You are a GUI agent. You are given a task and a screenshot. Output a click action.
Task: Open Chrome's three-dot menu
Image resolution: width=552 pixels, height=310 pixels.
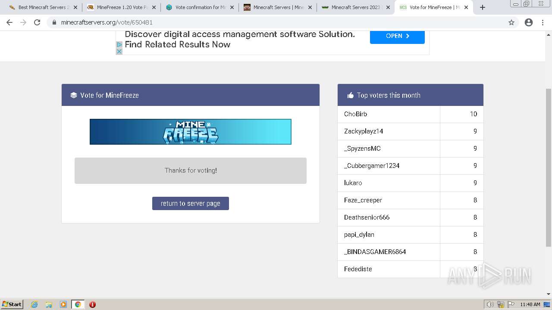[x=543, y=22]
